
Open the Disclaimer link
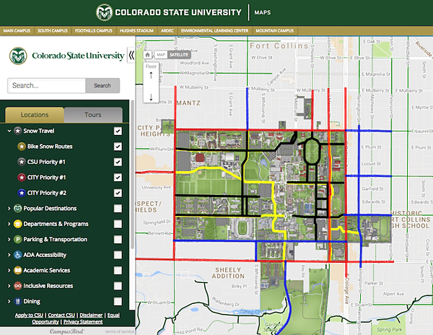(x=91, y=315)
